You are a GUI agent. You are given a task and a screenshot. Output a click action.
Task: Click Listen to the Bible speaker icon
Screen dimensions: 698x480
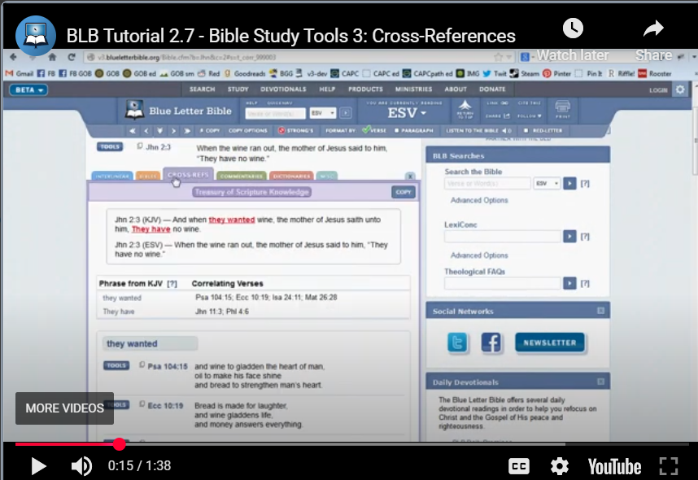pos(507,130)
